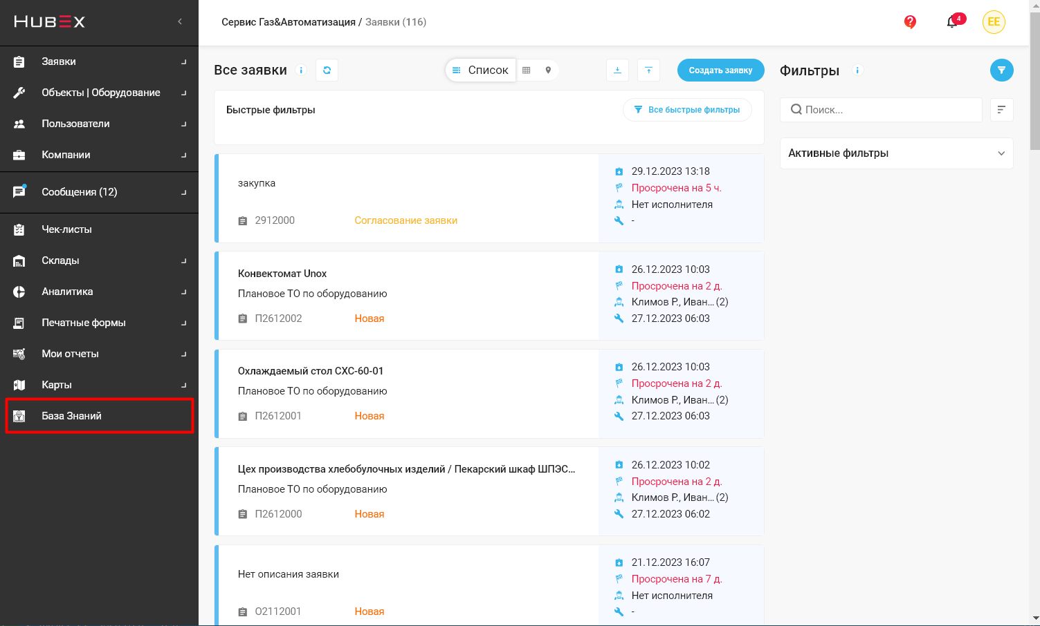Image resolution: width=1040 pixels, height=626 pixels.
Task: Click the clipboard icon beside П2612002
Action: click(x=243, y=319)
